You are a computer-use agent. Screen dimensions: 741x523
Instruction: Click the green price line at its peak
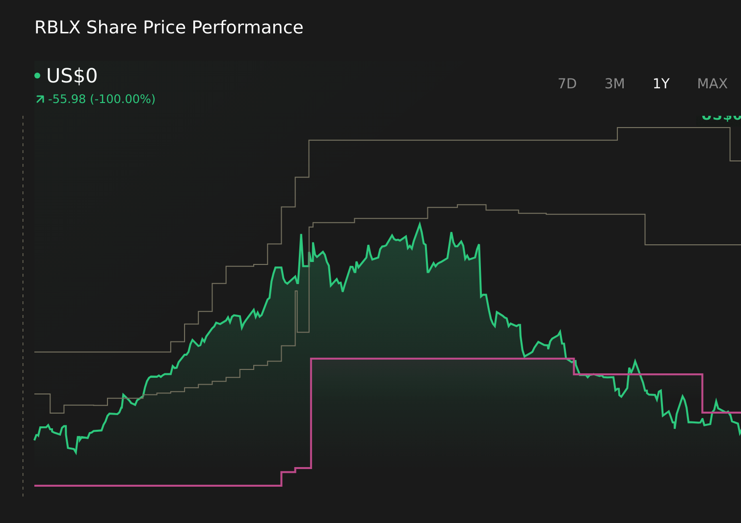tap(420, 223)
